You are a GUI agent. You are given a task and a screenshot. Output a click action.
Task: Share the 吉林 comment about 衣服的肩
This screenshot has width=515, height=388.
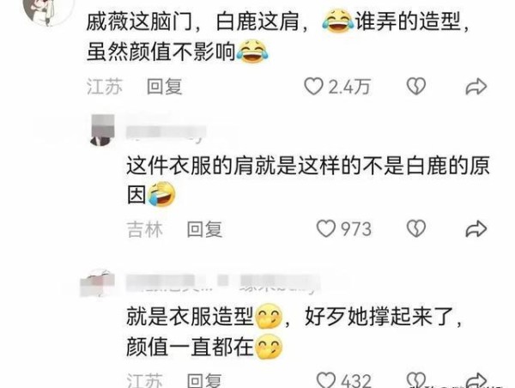(476, 228)
